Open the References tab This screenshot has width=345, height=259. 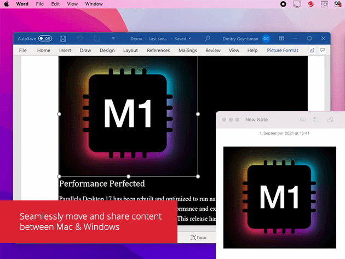[158, 50]
